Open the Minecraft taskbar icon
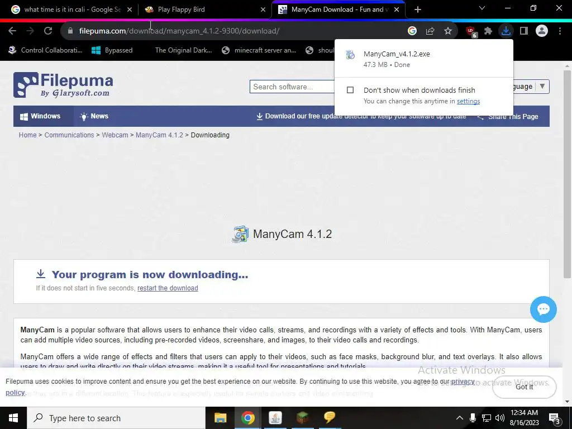This screenshot has height=429, width=572. pyautogui.click(x=302, y=418)
